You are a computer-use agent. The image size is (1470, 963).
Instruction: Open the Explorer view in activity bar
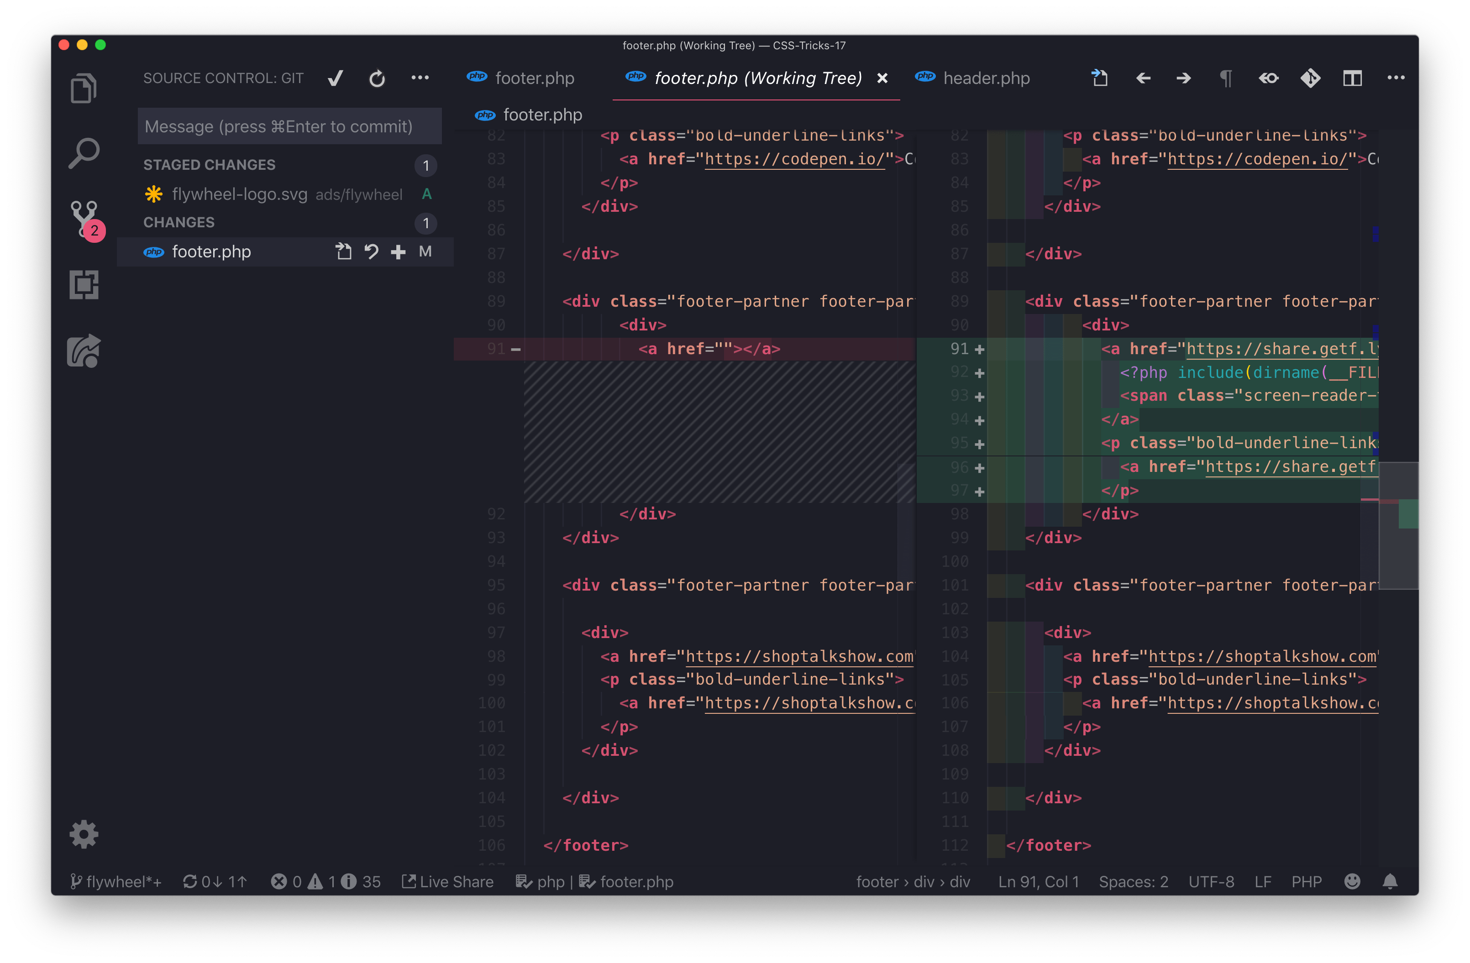point(84,88)
